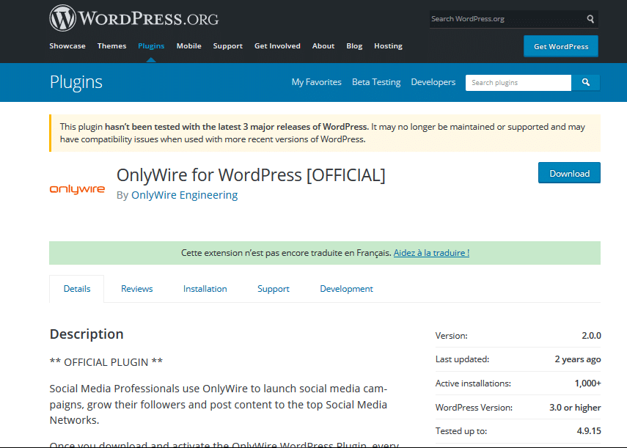The width and height of the screenshot is (627, 448).
Task: Click the plugin title OnlyWire for WordPress [OFFICIAL]
Action: pos(251,175)
